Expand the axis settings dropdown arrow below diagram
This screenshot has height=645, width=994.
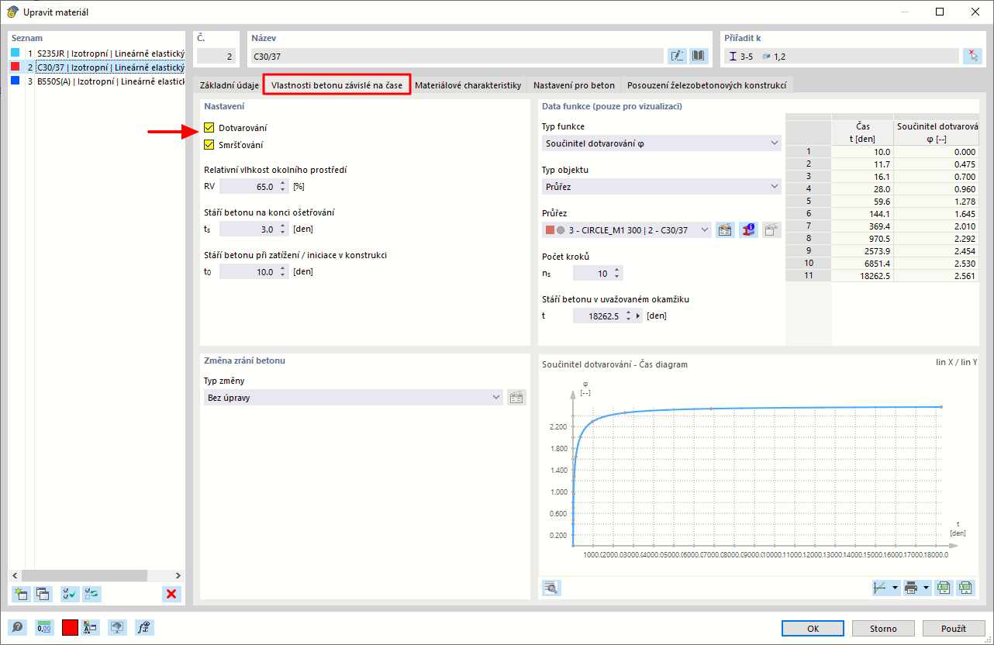click(x=896, y=588)
